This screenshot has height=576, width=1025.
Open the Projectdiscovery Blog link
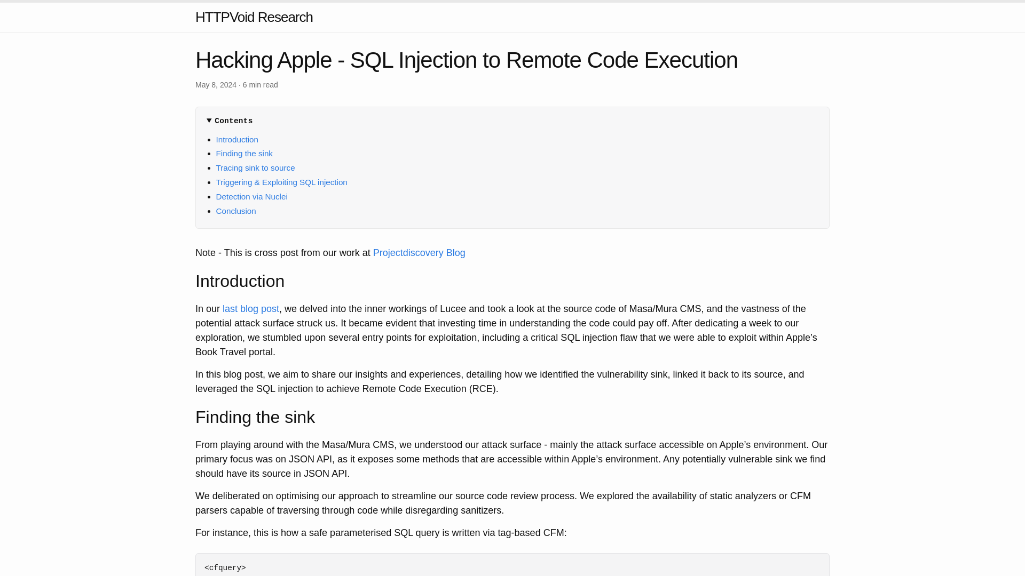click(x=419, y=253)
